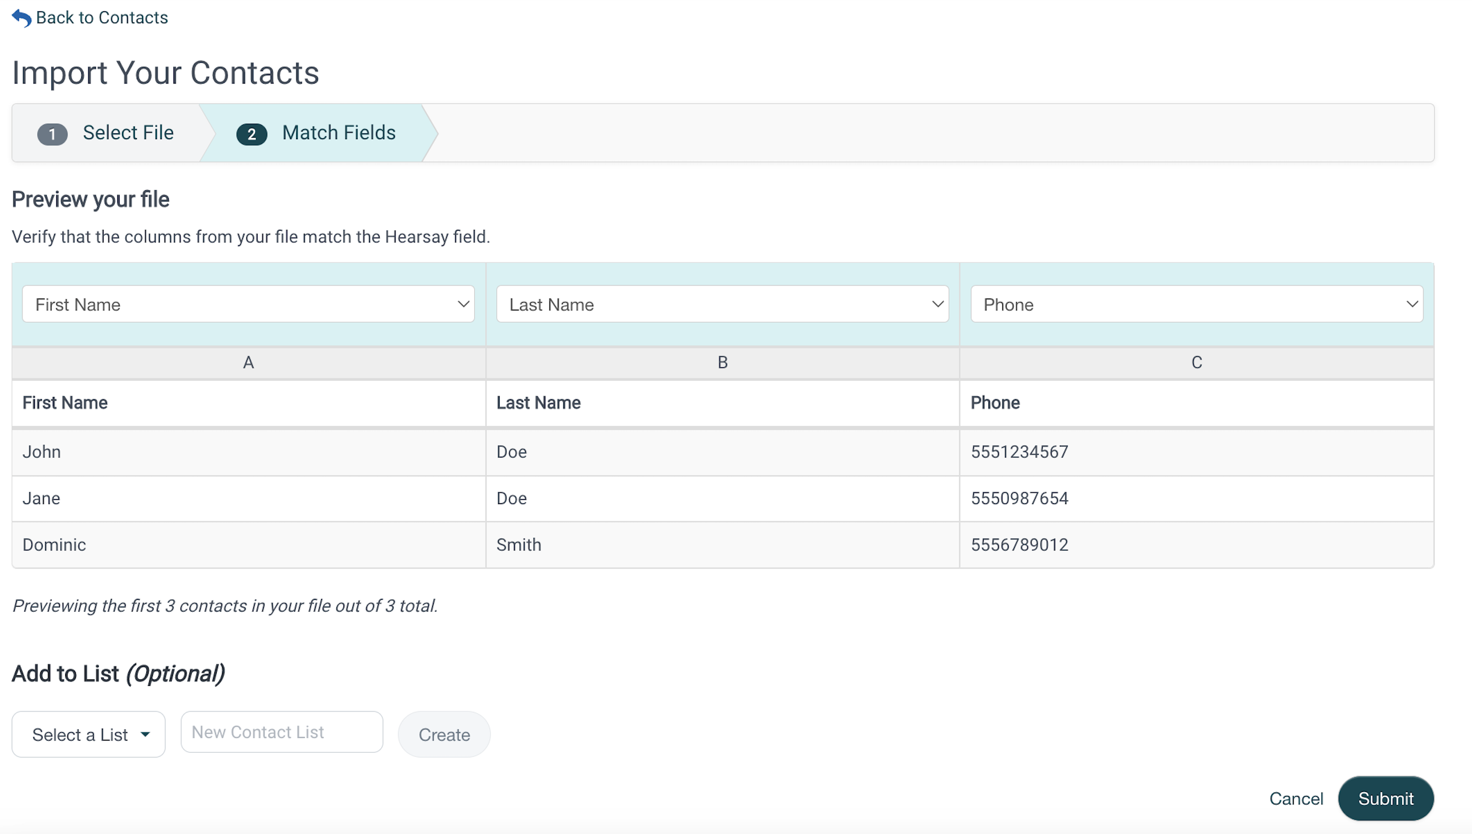Click the Import Your Contacts title

click(x=165, y=73)
